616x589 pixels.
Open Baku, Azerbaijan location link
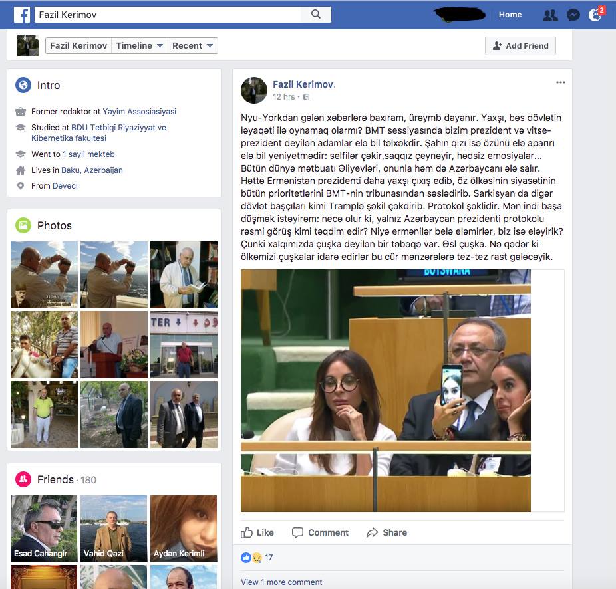(x=92, y=170)
